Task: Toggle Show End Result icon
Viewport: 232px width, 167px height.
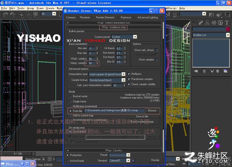Action: pos(204,71)
